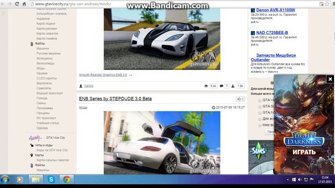Image resolution: width=335 pixels, height=188 pixels.
Task: Click the downloads counter showing 1.8k
Action: pos(238,86)
